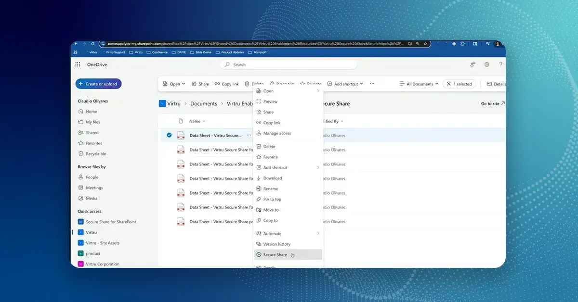Go to Favorites in left sidebar
This screenshot has height=302, width=578.
click(x=93, y=143)
